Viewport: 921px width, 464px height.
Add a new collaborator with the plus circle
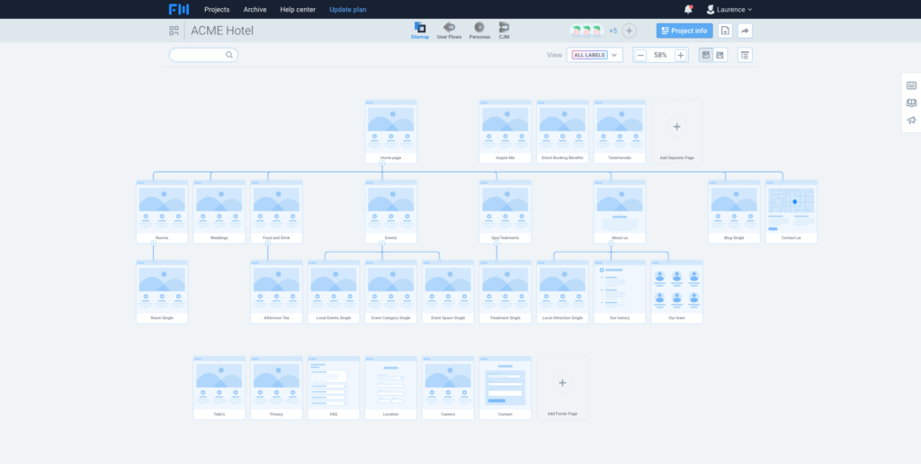[629, 31]
